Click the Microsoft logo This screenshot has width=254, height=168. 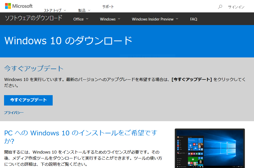click(19, 6)
